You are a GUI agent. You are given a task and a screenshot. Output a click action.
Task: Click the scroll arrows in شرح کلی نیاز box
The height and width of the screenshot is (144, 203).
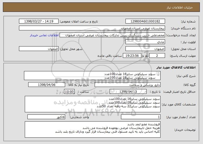tap(158, 74)
